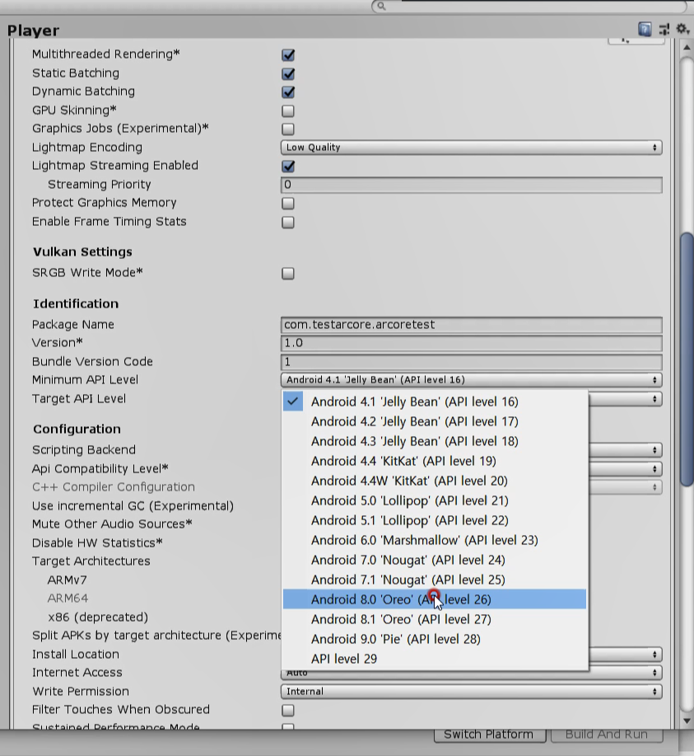The image size is (694, 756).
Task: Enable Protect Graphics Memory checkbox
Action: (288, 204)
